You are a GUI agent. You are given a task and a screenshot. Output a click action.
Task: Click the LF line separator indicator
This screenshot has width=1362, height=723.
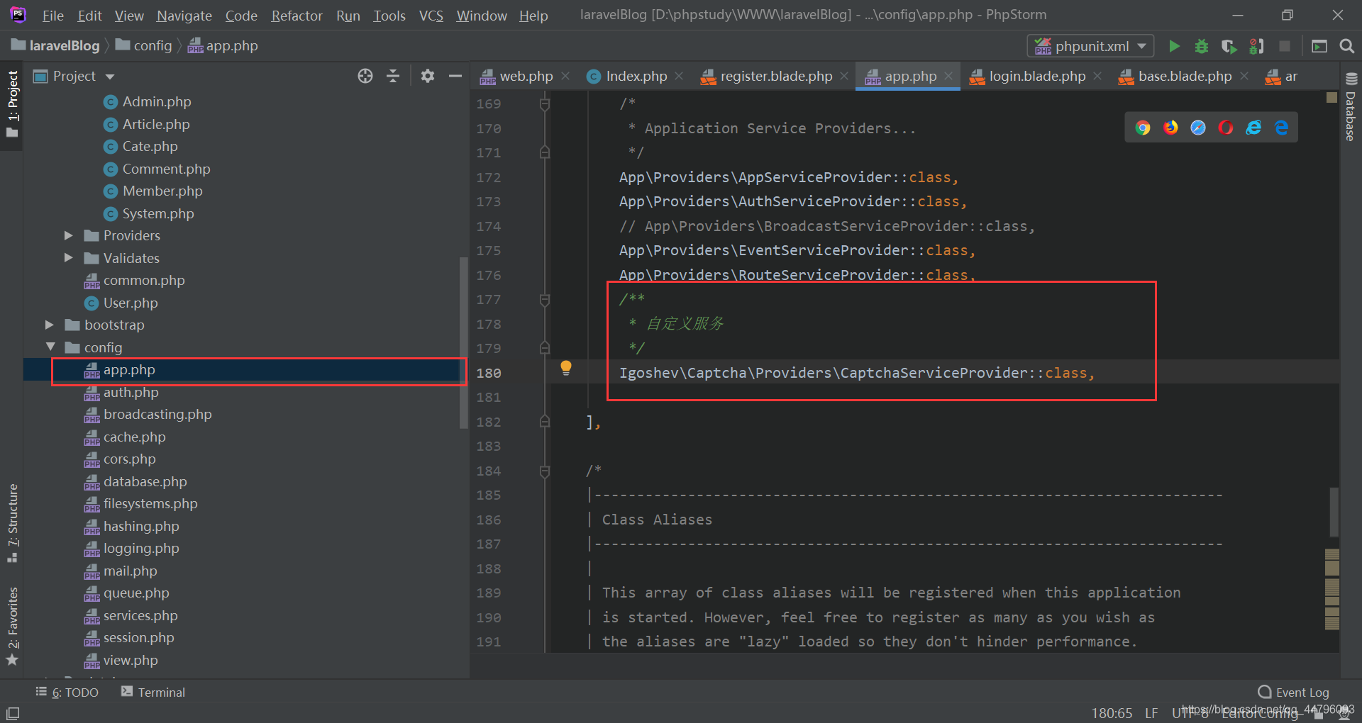pos(1151,713)
